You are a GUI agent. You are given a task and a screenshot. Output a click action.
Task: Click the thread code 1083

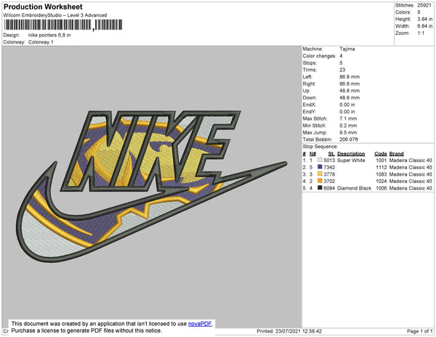pyautogui.click(x=381, y=174)
